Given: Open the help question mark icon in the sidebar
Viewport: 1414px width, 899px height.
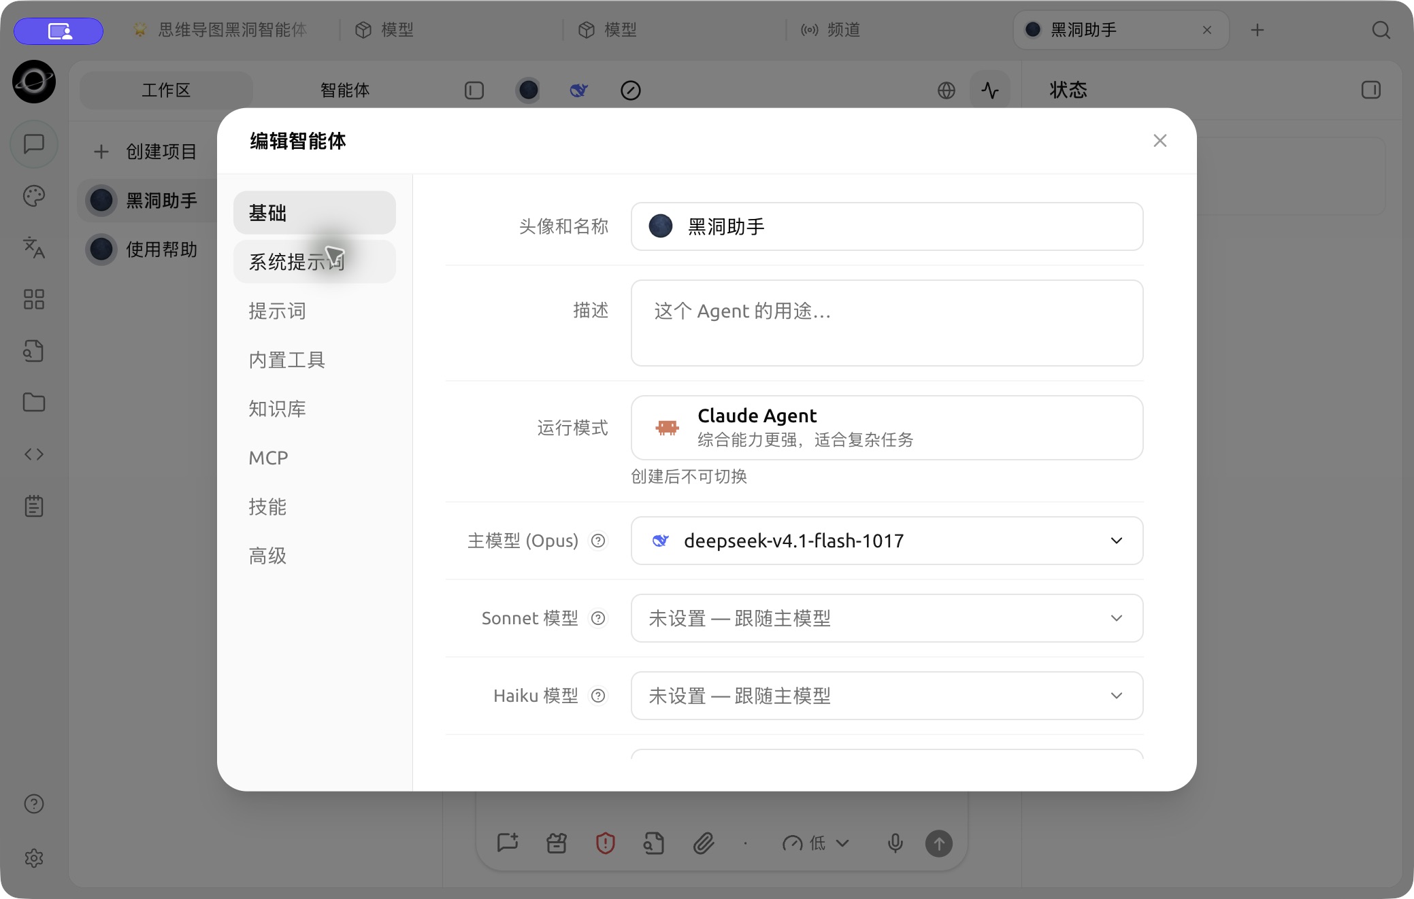Looking at the screenshot, I should tap(34, 804).
